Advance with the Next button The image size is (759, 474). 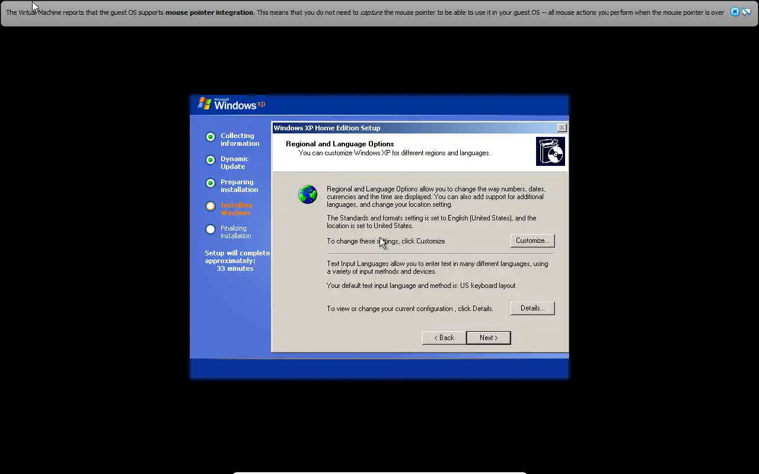[488, 338]
